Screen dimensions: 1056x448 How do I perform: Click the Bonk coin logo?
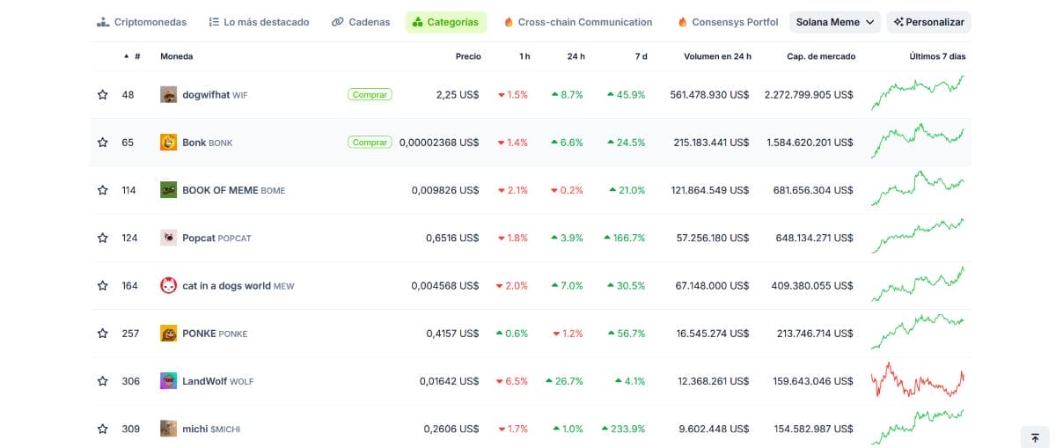coord(168,143)
